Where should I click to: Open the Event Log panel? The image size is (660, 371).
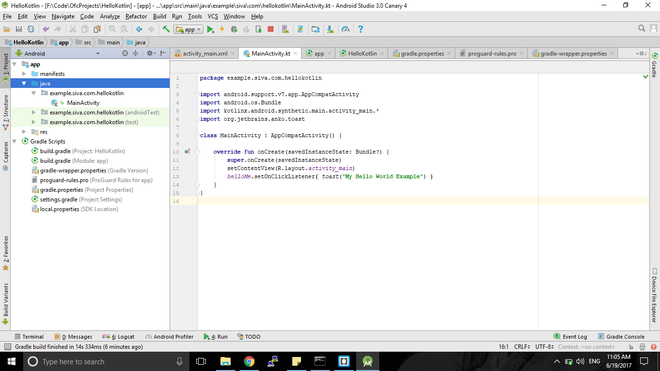click(x=570, y=337)
